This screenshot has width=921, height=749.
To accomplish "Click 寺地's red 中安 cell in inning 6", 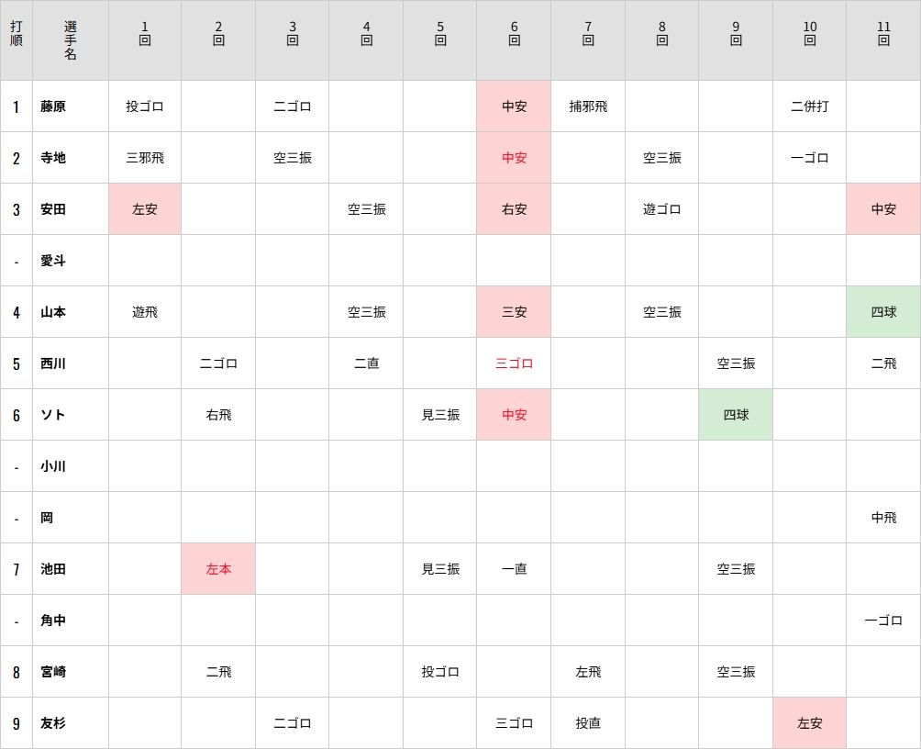I will 514,158.
